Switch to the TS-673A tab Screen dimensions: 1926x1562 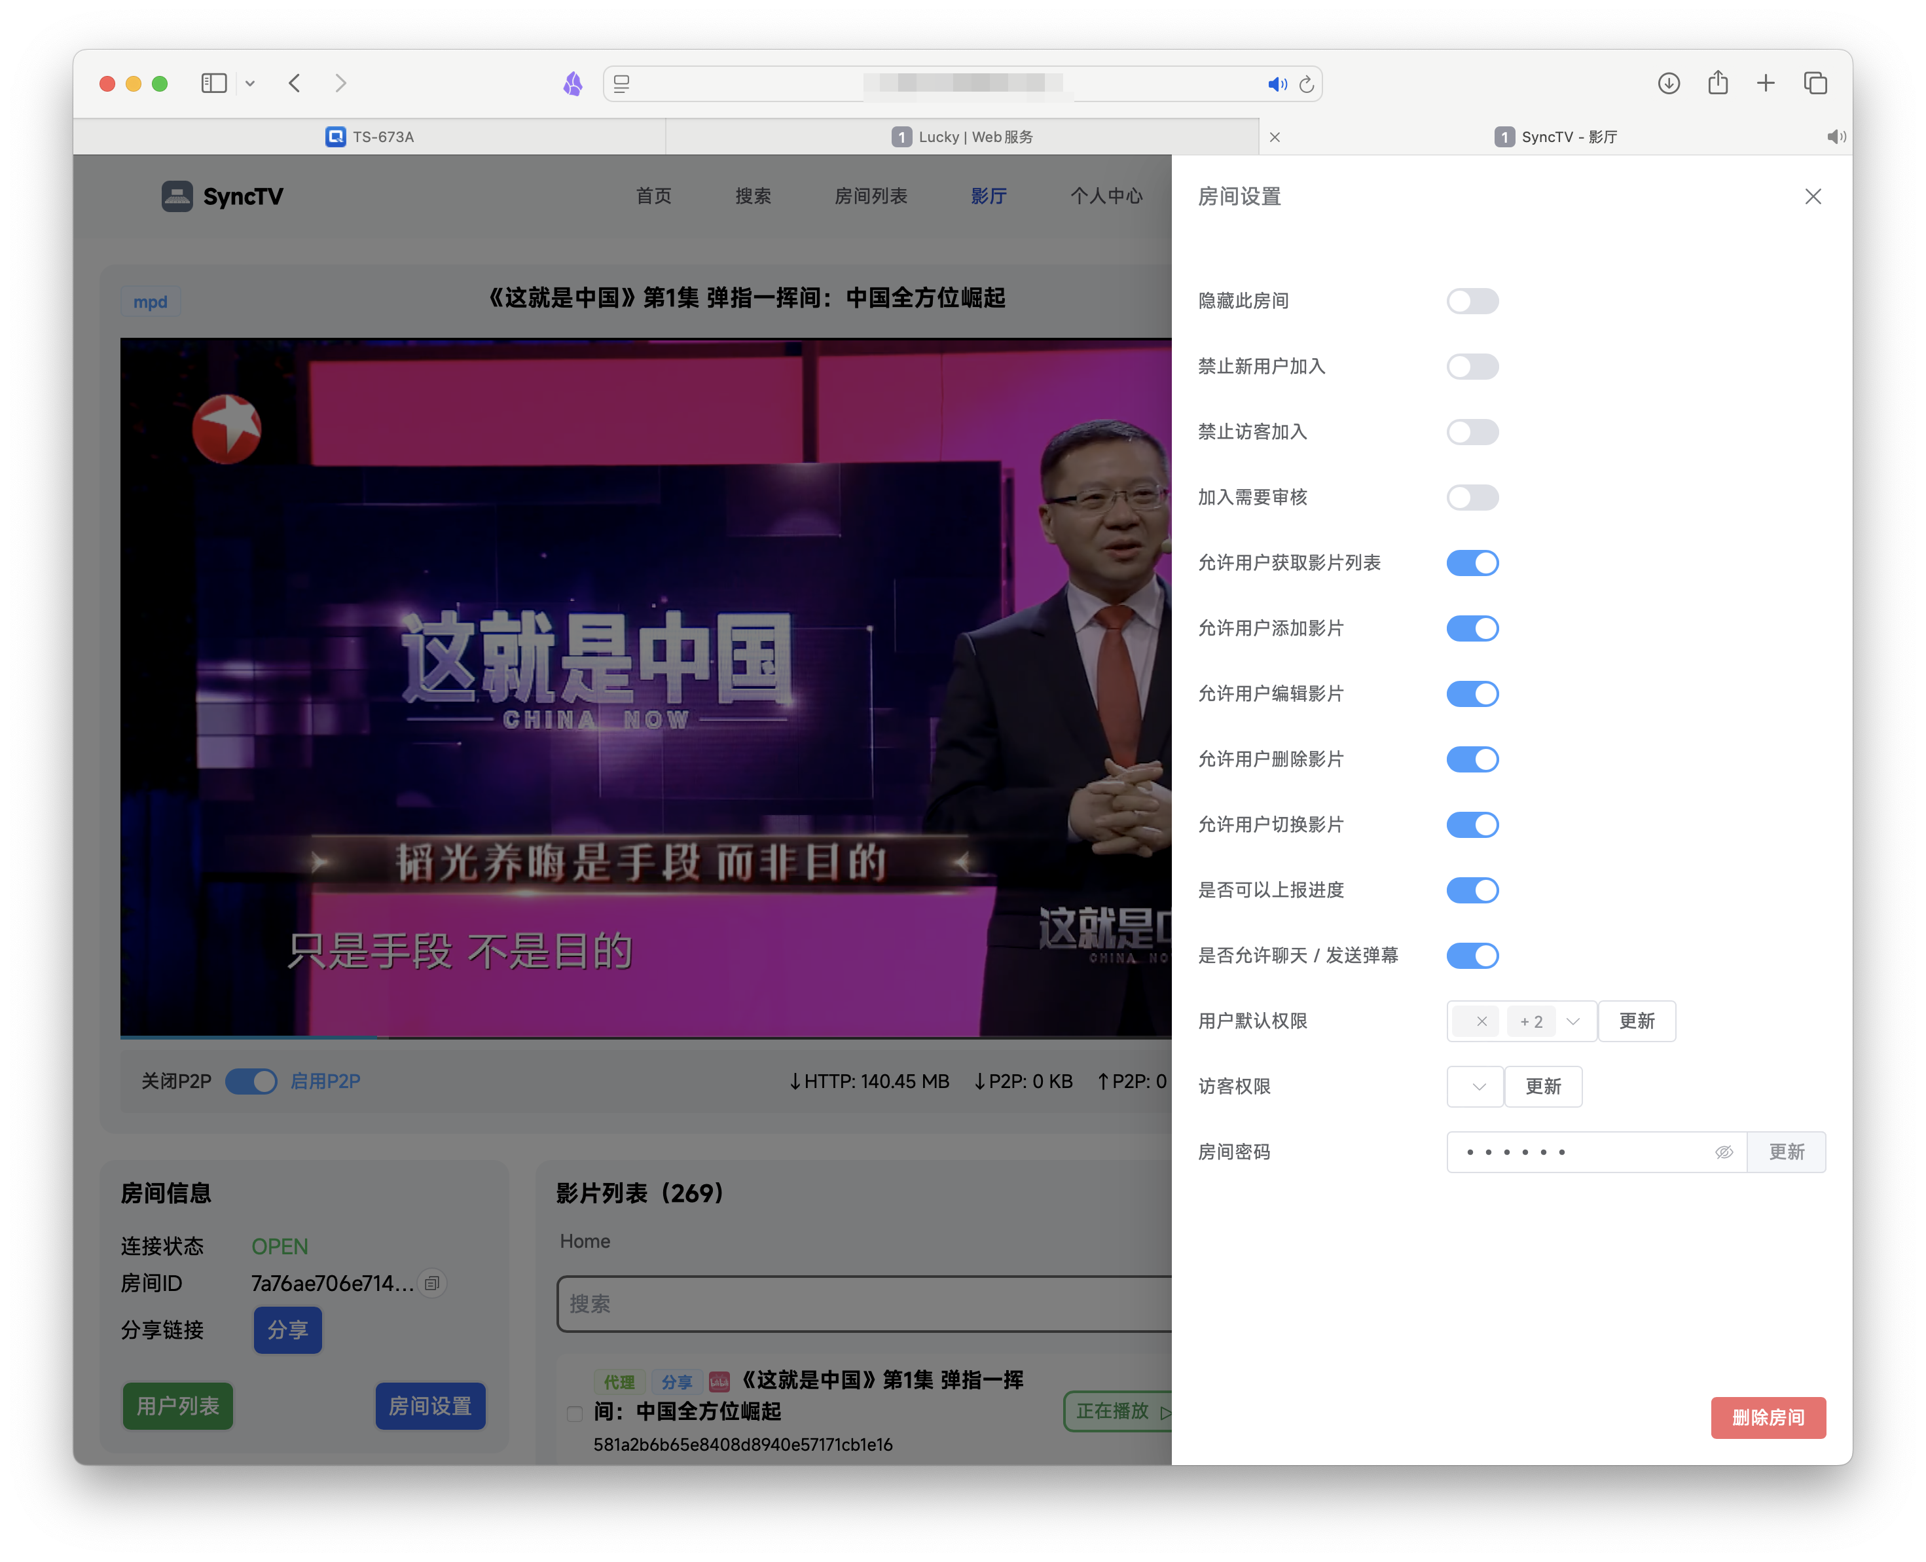tap(370, 137)
